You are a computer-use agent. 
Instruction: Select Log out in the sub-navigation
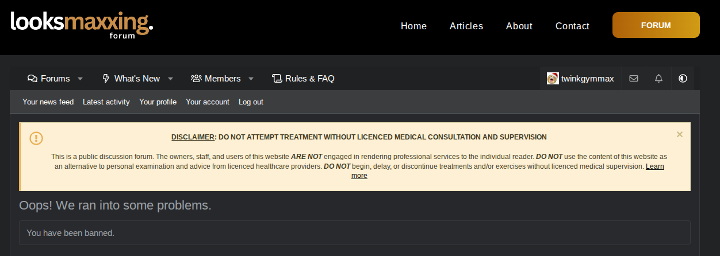pos(251,102)
